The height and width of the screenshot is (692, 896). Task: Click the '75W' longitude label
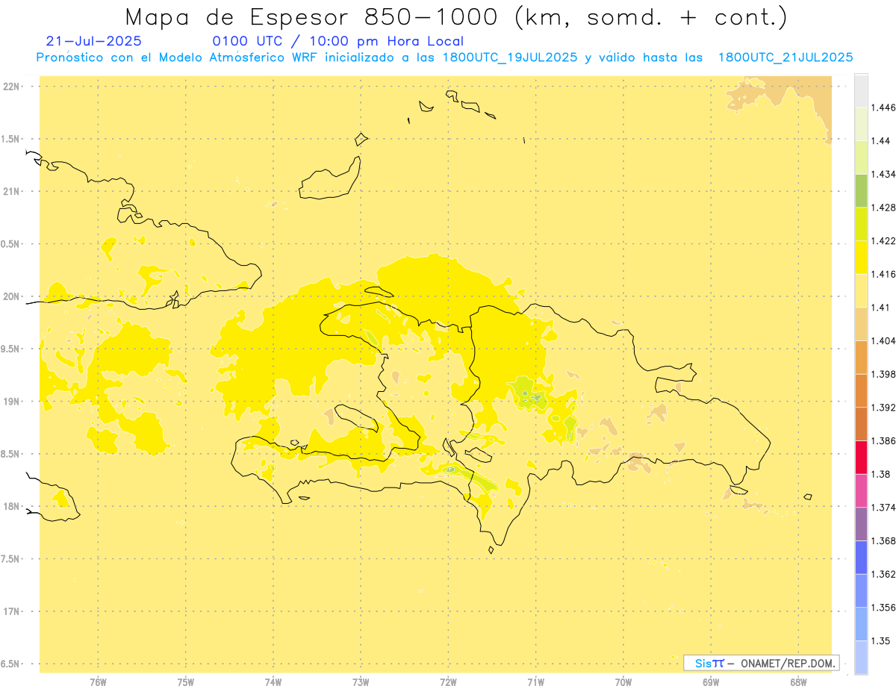point(186,682)
